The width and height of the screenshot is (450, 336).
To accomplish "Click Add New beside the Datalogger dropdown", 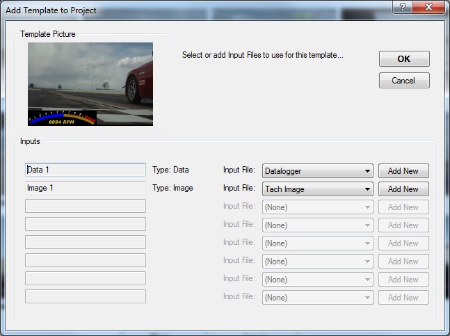I will pyautogui.click(x=403, y=171).
